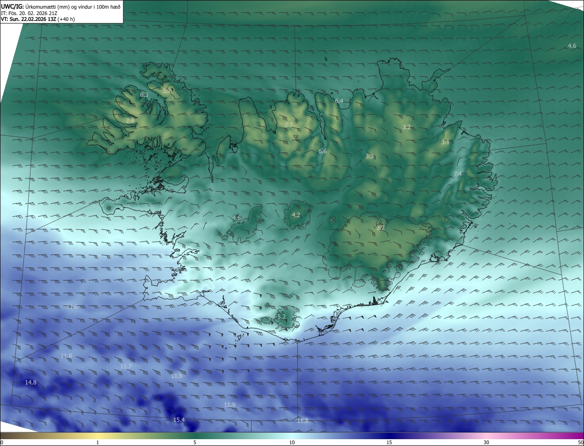Click the 11.6 value over the sea
Screen dimensions: 584x446
click(x=72, y=307)
